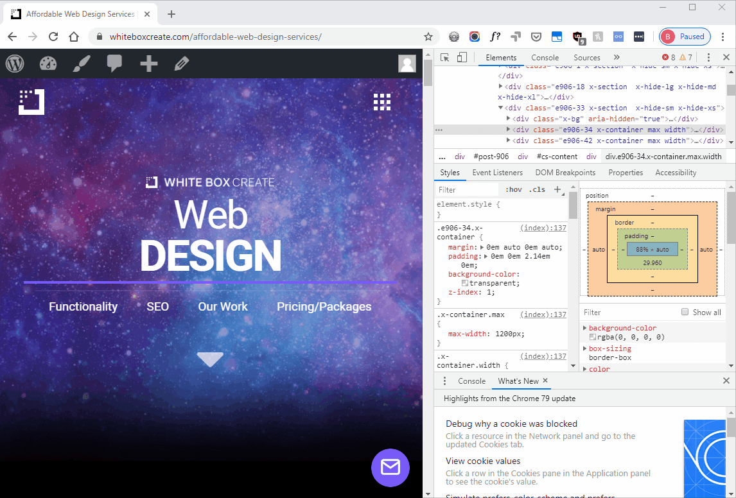Switch to the Console tab
Image resolution: width=736 pixels, height=498 pixels.
click(x=545, y=58)
